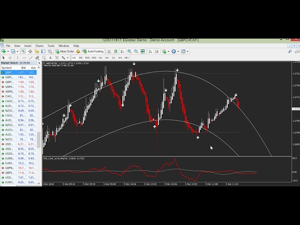Select the text label tool
Viewport: 300px width, 225px height.
(x=50, y=58)
